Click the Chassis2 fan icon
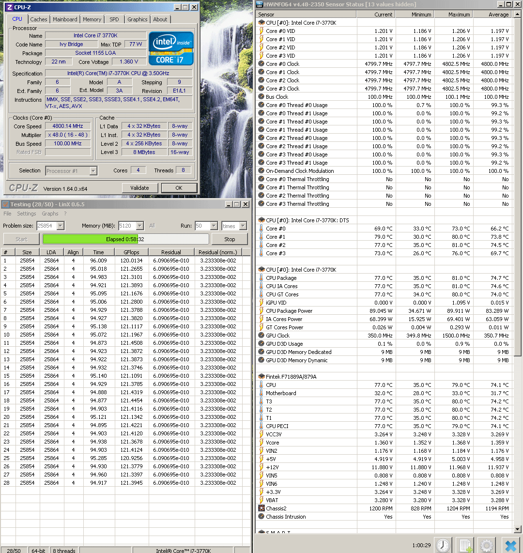 tap(261, 508)
